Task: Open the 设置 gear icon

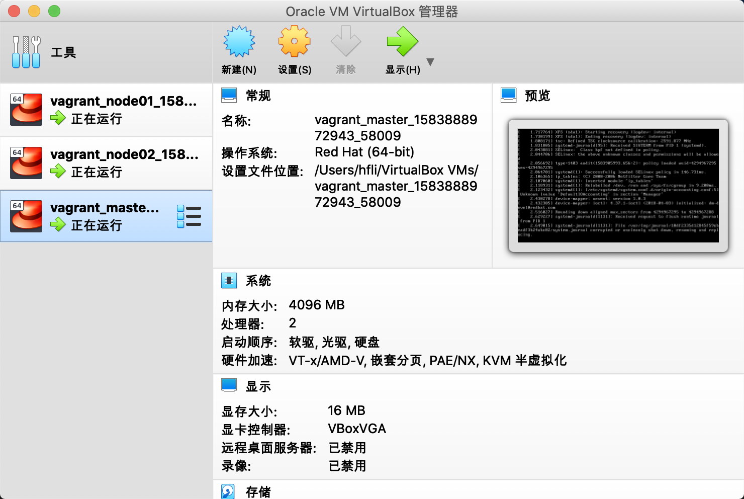Action: pos(294,42)
